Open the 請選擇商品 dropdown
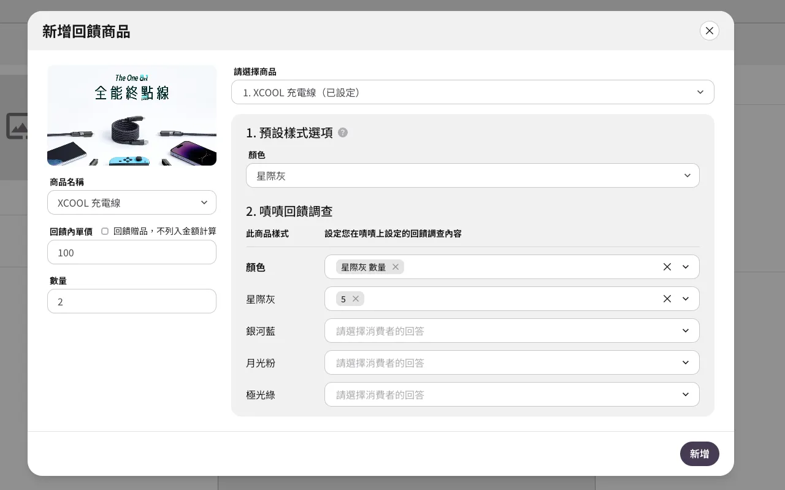Image resolution: width=785 pixels, height=490 pixels. 472,92
